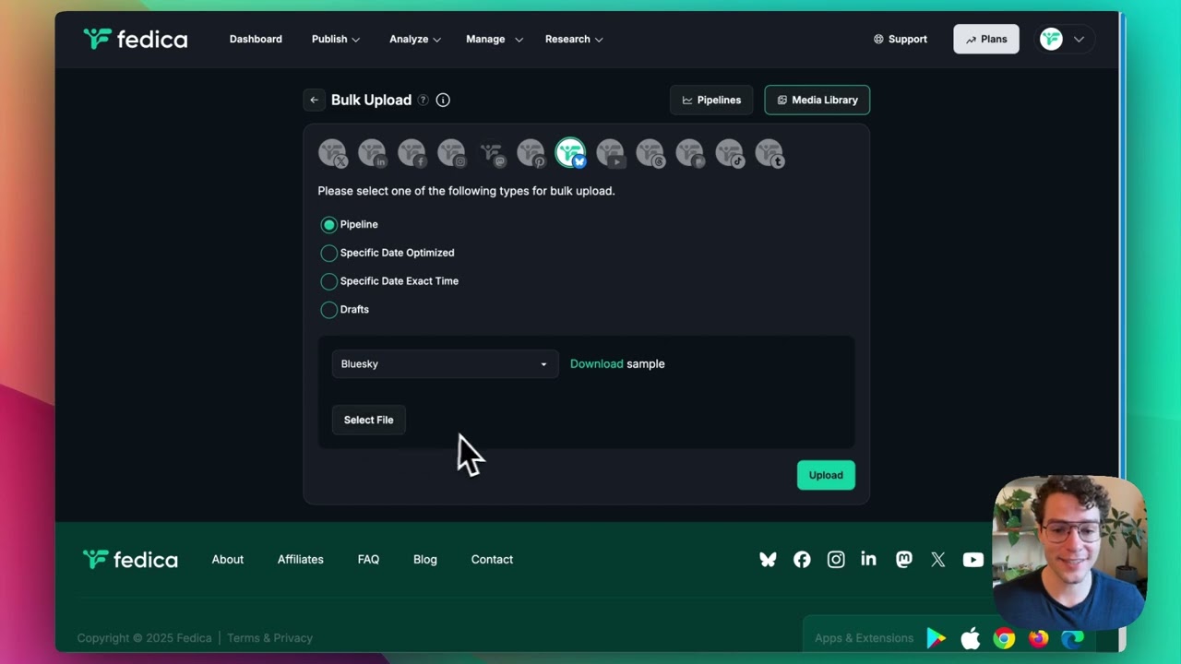Viewport: 1181px width, 664px height.
Task: Select the Instagram account avatar
Action: coord(451,153)
